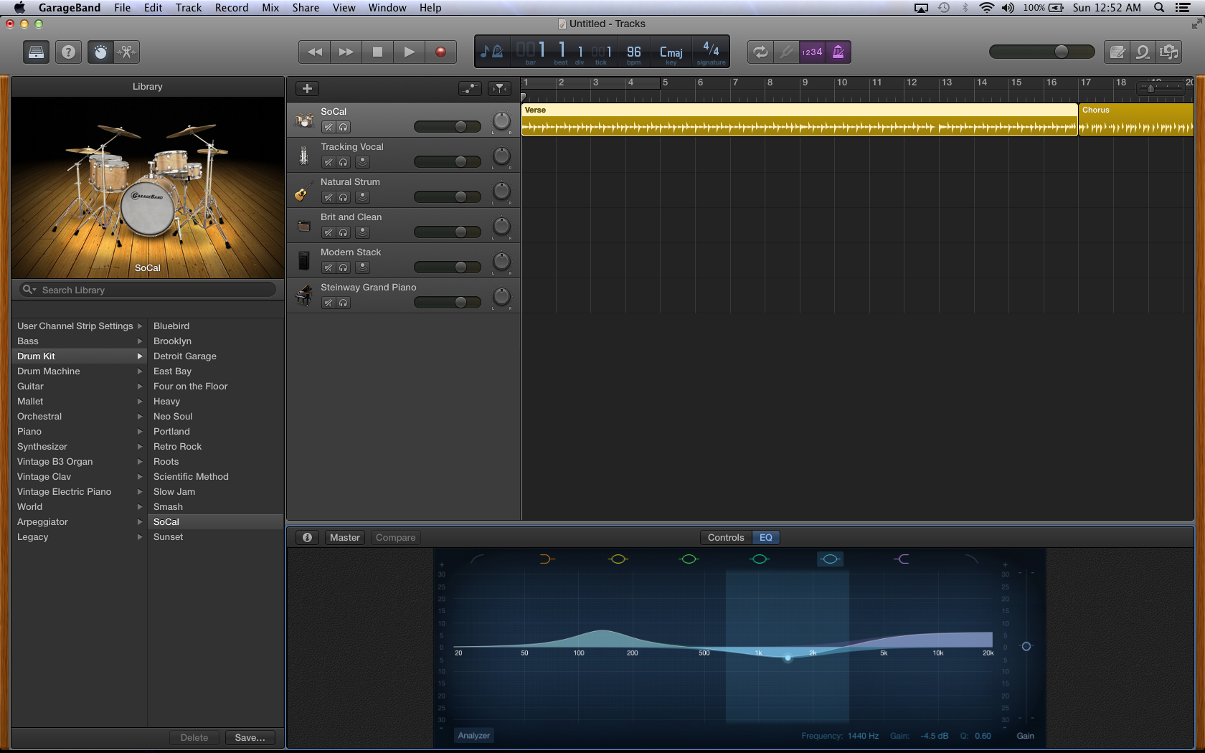1205x753 pixels.
Task: Toggle Catch Playhead button
Action: [x=499, y=88]
